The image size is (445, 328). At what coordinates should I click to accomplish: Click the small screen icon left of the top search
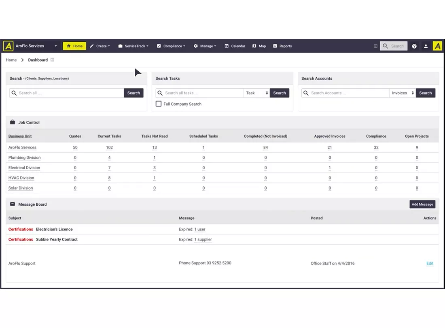375,46
